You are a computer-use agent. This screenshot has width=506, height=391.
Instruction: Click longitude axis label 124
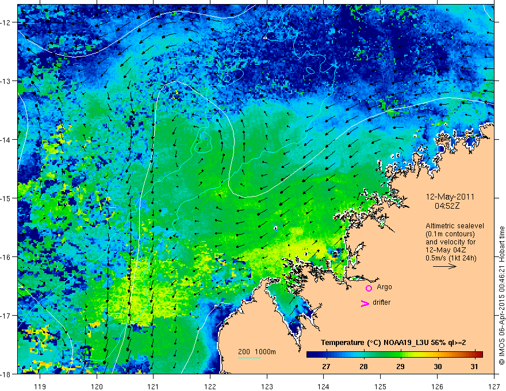pos(323,386)
